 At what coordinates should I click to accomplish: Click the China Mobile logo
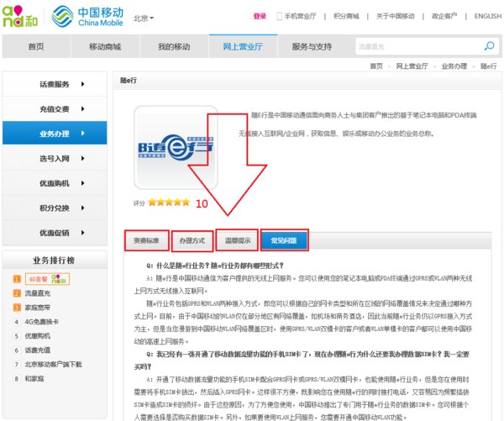pyautogui.click(x=87, y=16)
